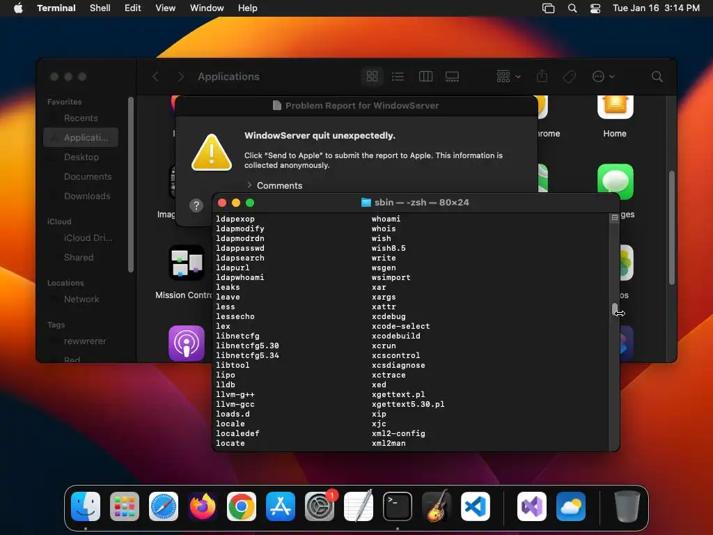The width and height of the screenshot is (713, 535).
Task: Click Stage Manager menu bar icon
Action: coord(549,8)
